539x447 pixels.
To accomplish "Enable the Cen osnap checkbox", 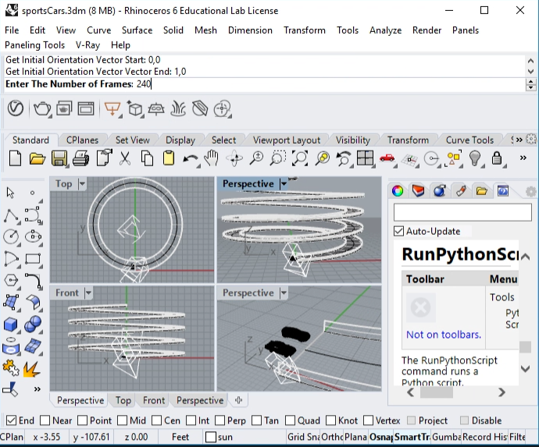I will pyautogui.click(x=156, y=420).
